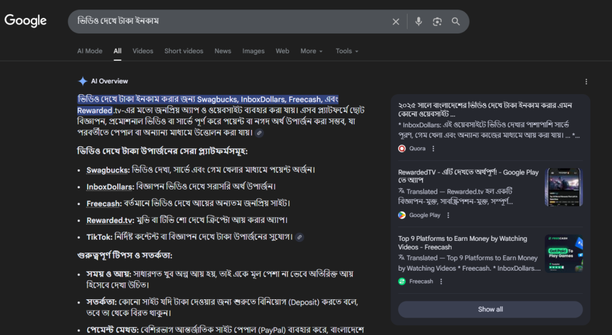The image size is (612, 335).
Task: Click Swagbucks term in the bullet list
Action: tap(108, 170)
